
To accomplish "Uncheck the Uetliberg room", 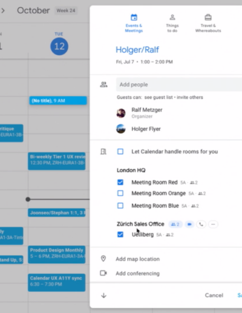I will coord(120,235).
